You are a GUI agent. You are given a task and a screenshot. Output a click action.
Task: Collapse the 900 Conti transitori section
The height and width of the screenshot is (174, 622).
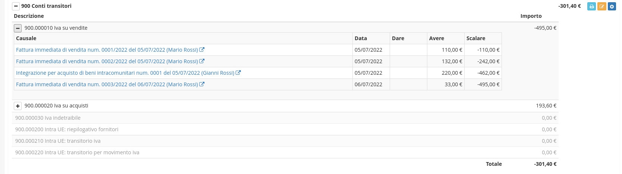(16, 6)
